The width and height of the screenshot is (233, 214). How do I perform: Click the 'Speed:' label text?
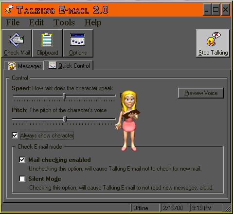coord(21,88)
